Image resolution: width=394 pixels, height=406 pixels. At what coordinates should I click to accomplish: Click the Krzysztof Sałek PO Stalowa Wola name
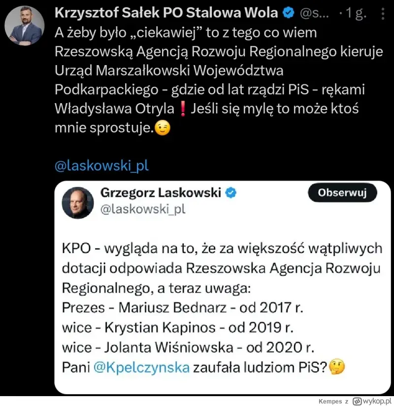click(166, 13)
